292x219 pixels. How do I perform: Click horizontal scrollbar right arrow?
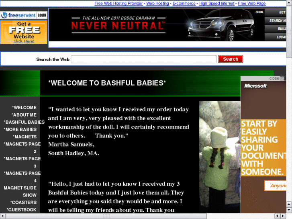click(283, 216)
